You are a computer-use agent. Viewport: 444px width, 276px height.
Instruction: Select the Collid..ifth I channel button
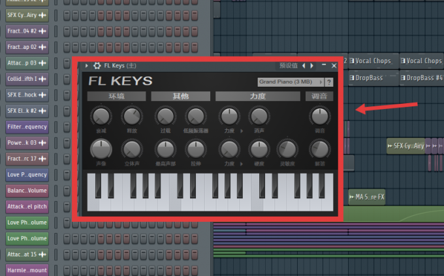point(27,79)
